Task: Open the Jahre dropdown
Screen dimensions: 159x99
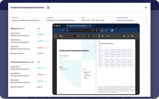Action: [97, 20]
